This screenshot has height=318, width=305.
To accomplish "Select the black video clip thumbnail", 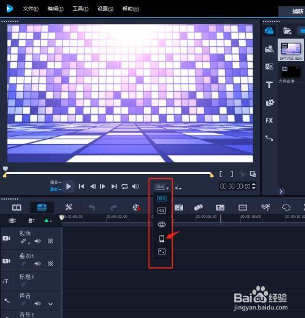I will click(x=291, y=71).
